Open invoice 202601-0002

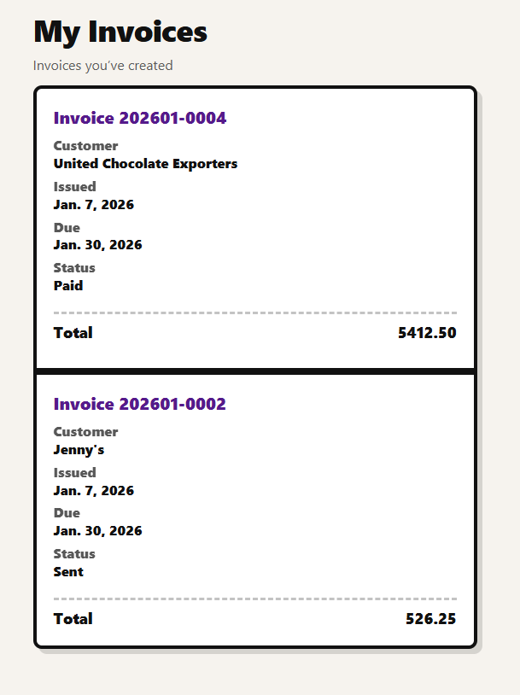(139, 404)
